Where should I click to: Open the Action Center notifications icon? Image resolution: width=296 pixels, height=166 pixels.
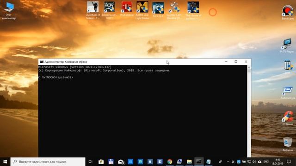coord(289,162)
